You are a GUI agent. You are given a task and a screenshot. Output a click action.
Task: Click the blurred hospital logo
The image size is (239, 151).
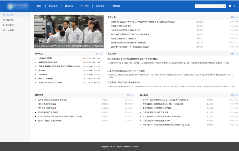coord(18,6)
